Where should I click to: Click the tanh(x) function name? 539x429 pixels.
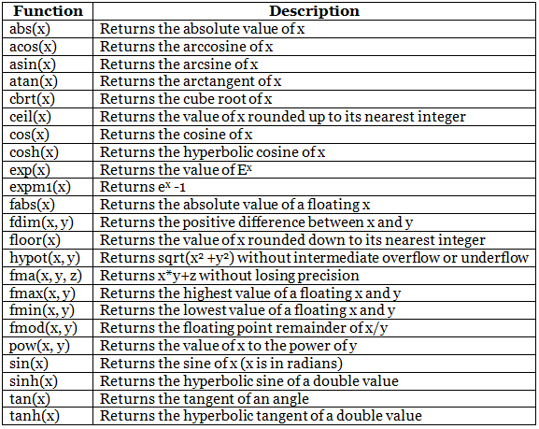pyautogui.click(x=35, y=416)
